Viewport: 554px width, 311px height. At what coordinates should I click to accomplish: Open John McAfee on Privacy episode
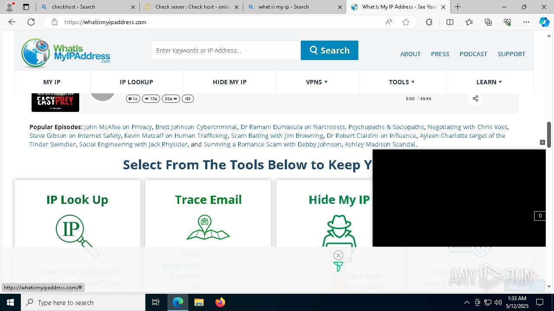tap(118, 127)
